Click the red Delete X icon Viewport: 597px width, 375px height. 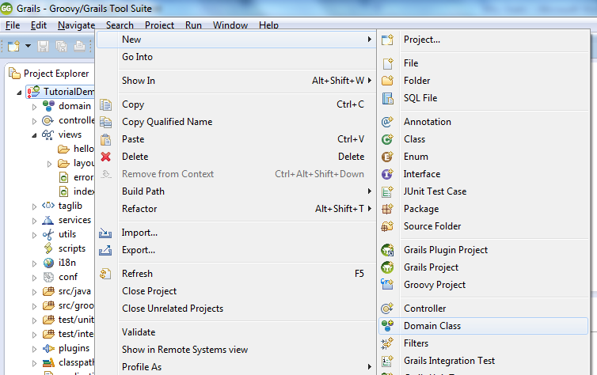pos(105,157)
